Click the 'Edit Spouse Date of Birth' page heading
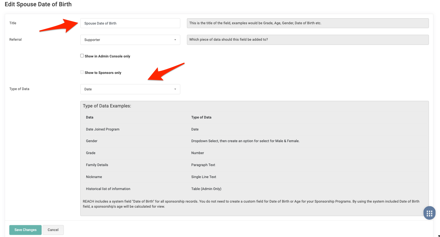The height and width of the screenshot is (237, 440). 38,4
